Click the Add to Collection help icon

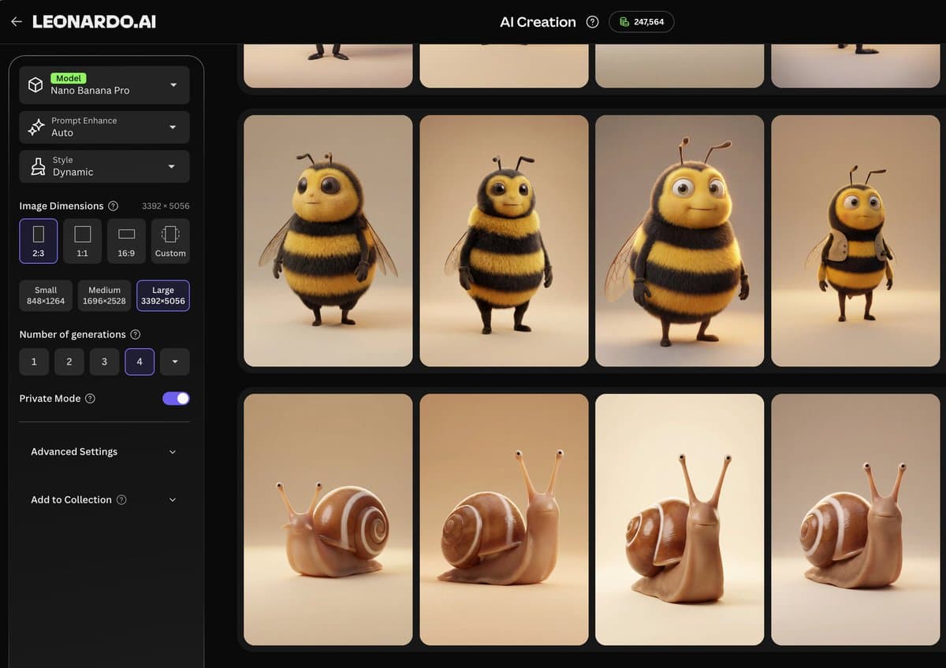pyautogui.click(x=121, y=499)
